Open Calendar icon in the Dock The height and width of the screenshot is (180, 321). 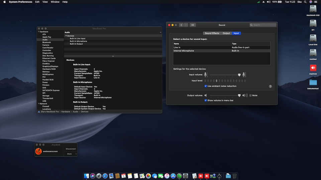(123, 176)
